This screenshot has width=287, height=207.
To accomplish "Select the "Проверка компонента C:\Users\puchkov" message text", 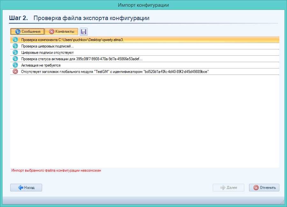I will click(72, 40).
